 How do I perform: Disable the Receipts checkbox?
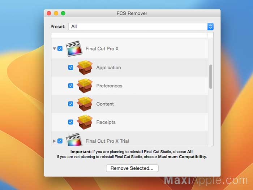click(x=70, y=122)
